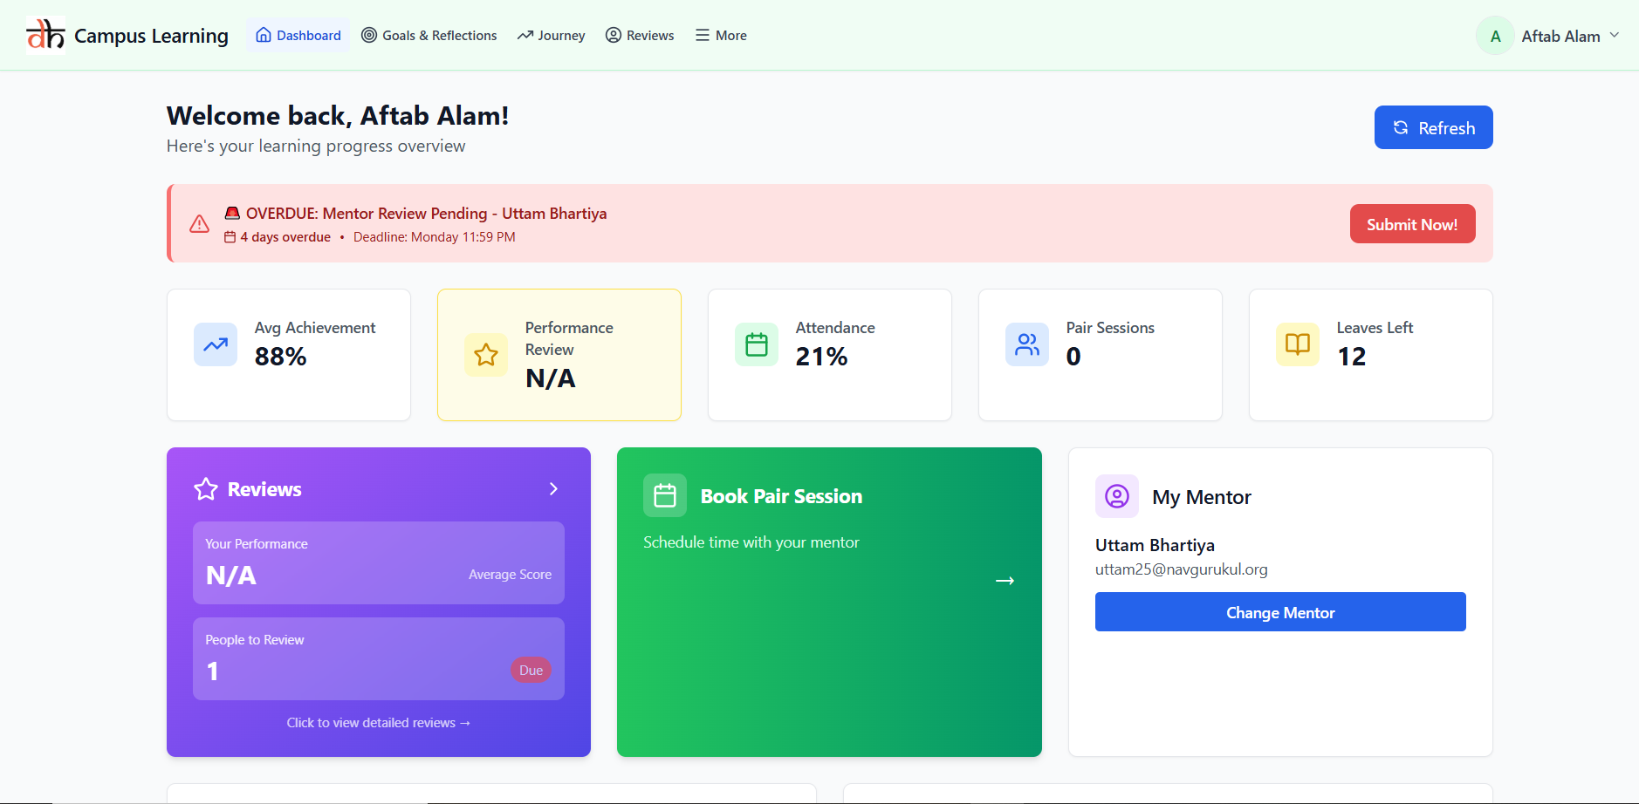Click the Change Mentor button
Image resolution: width=1639 pixels, height=804 pixels.
pyautogui.click(x=1280, y=612)
